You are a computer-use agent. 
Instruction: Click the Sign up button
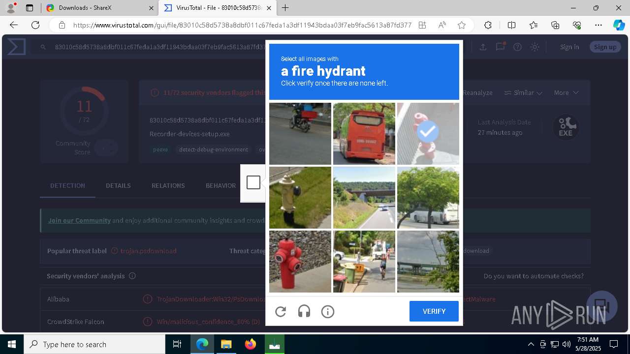(x=605, y=47)
